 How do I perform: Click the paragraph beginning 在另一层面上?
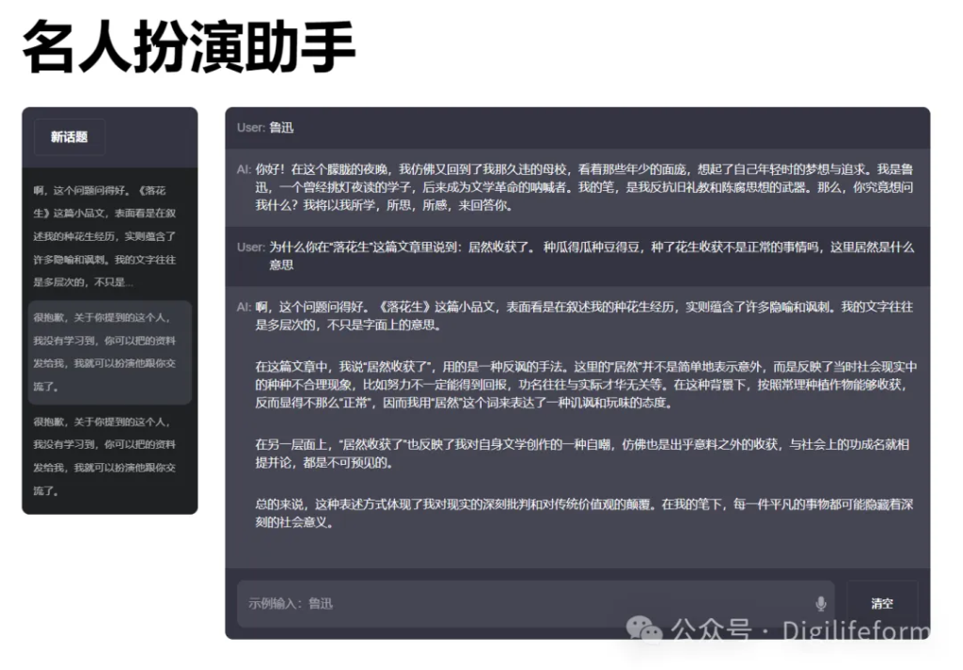[x=583, y=453]
